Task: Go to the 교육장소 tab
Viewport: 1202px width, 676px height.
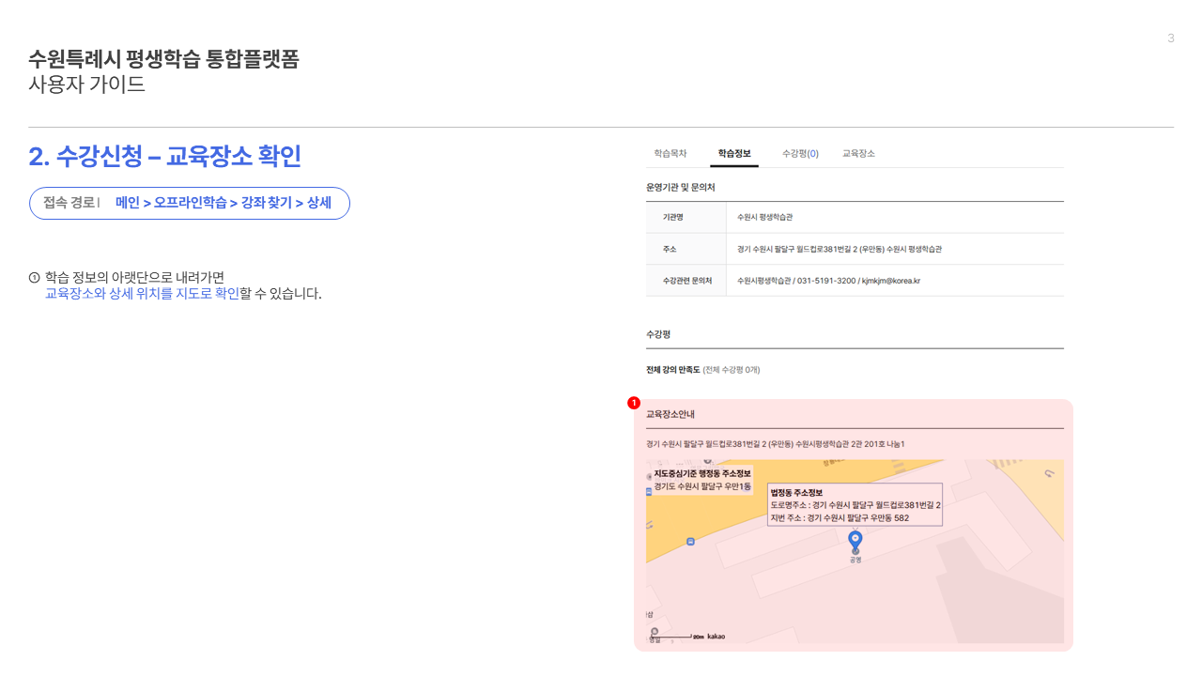Action: pyautogui.click(x=858, y=153)
